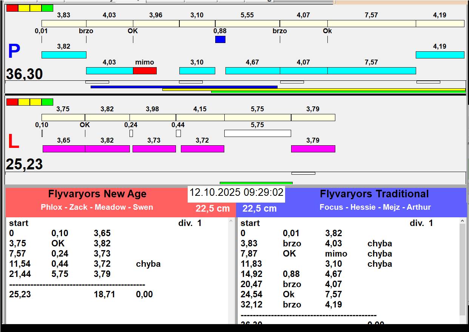The image size is (469, 332).
Task: Click the white 5,75 bar in L lane
Action: (258, 133)
